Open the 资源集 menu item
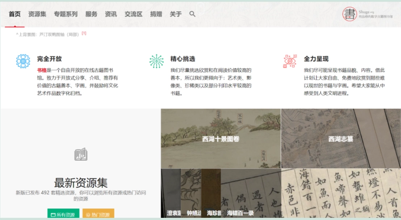401x220 pixels. 37,14
